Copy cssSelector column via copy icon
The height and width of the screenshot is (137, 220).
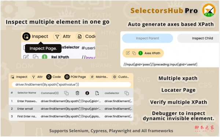click(126, 93)
